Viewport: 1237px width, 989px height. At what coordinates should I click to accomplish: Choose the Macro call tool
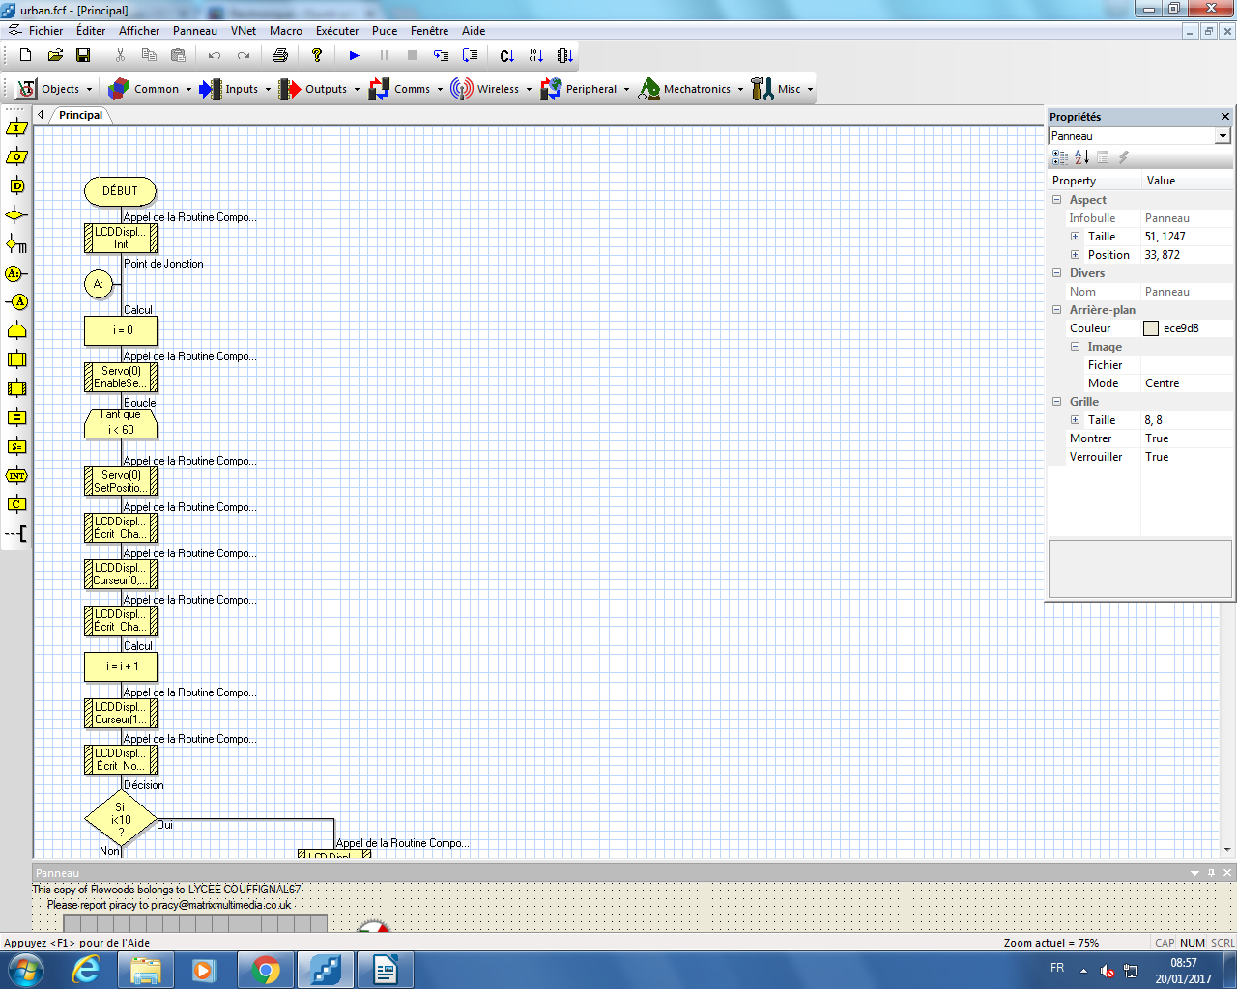click(x=16, y=359)
